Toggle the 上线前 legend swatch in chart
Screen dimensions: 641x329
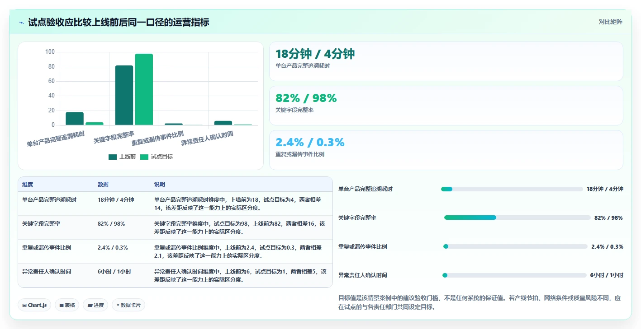click(x=113, y=157)
